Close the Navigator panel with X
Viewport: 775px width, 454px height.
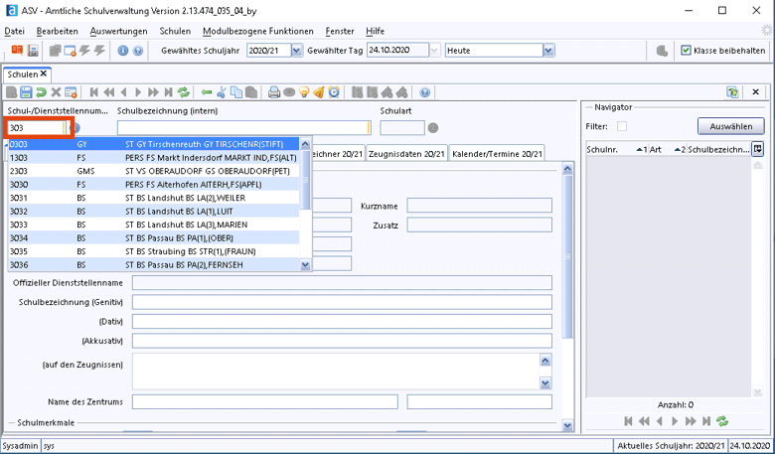[755, 91]
